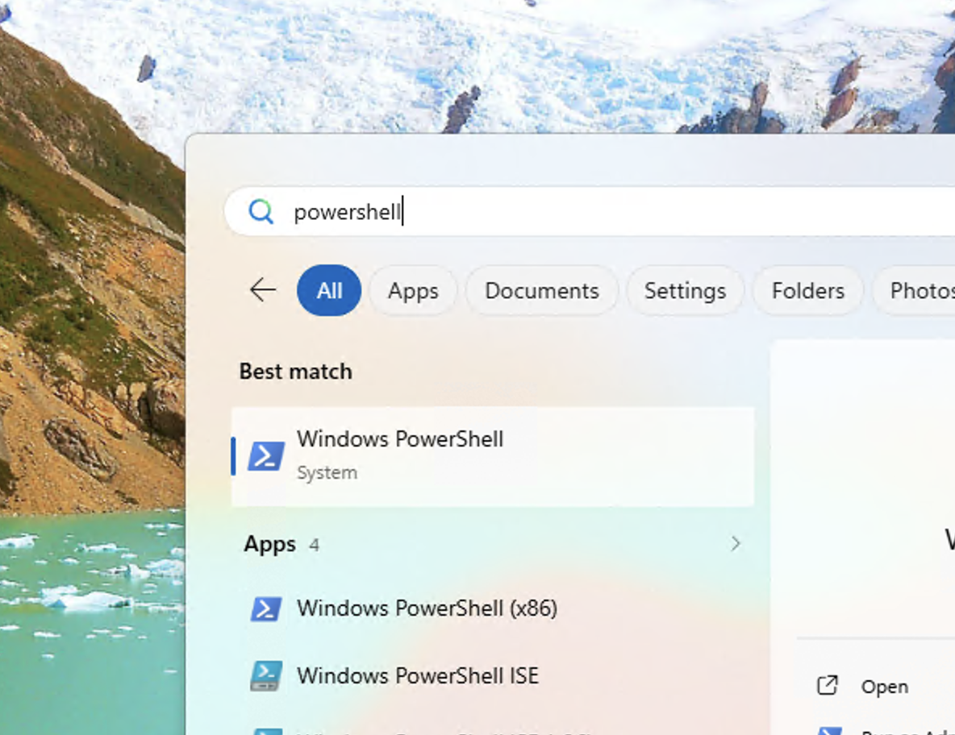The height and width of the screenshot is (735, 955).
Task: Click the Apps section heading
Action: [x=270, y=543]
